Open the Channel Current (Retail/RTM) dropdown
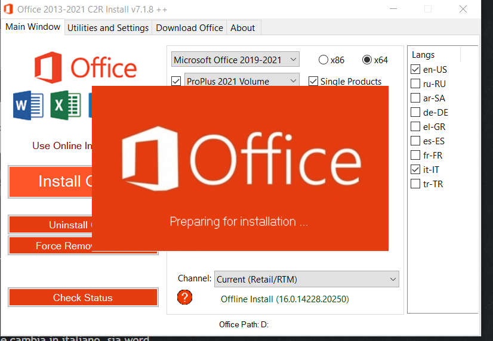This screenshot has height=341, width=493. [x=307, y=279]
